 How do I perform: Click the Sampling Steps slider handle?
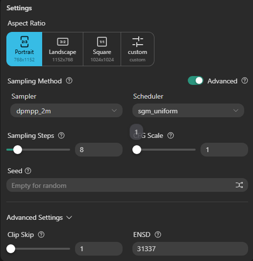(18, 150)
